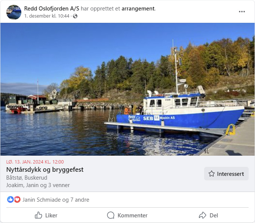The image size is (255, 223).
Task: Open the post timestamp 1. desember
Action: (x=47, y=16)
